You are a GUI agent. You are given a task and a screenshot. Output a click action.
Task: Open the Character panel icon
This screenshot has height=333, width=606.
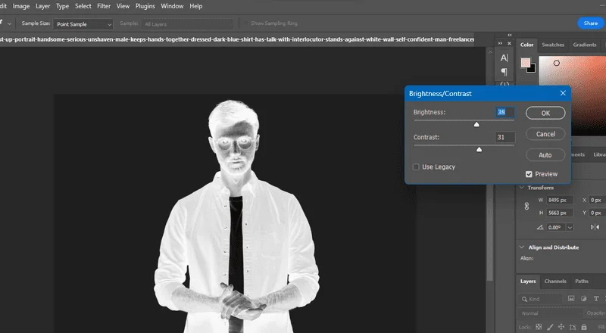click(504, 58)
